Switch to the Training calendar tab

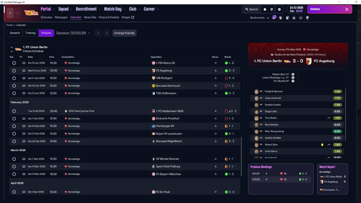(x=30, y=33)
